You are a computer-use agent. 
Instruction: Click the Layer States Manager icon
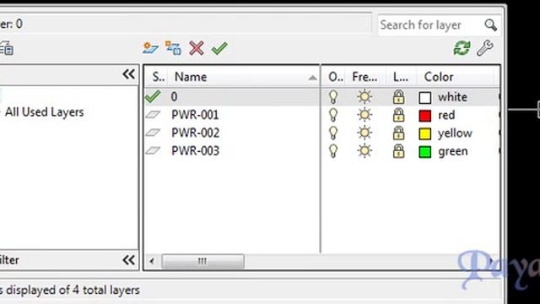click(6, 48)
